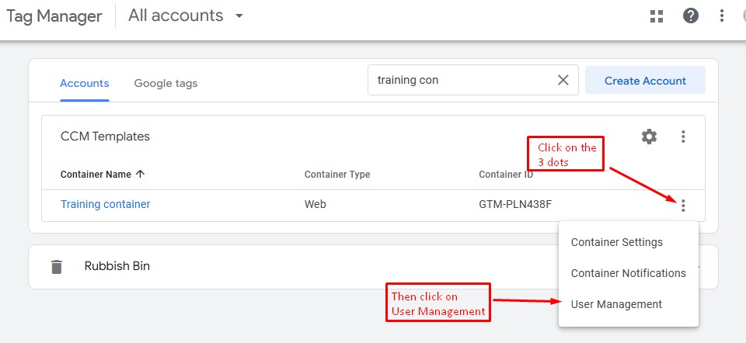This screenshot has width=746, height=343.
Task: Switch to the Google tags tab
Action: (x=166, y=83)
